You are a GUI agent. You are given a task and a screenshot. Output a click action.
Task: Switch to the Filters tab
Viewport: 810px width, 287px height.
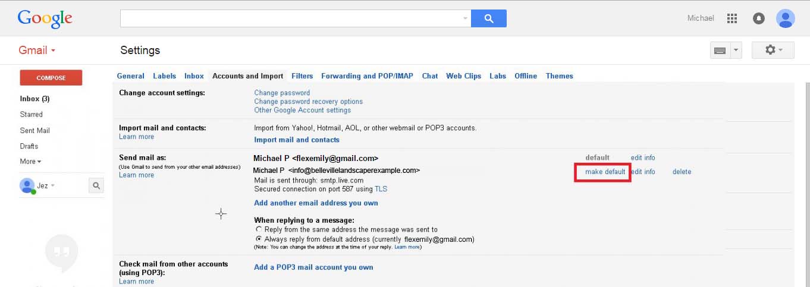click(x=302, y=76)
